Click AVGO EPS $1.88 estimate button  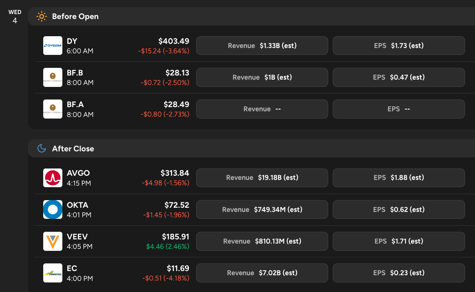[399, 178]
